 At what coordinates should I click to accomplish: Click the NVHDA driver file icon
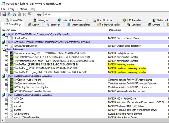[12, 98]
